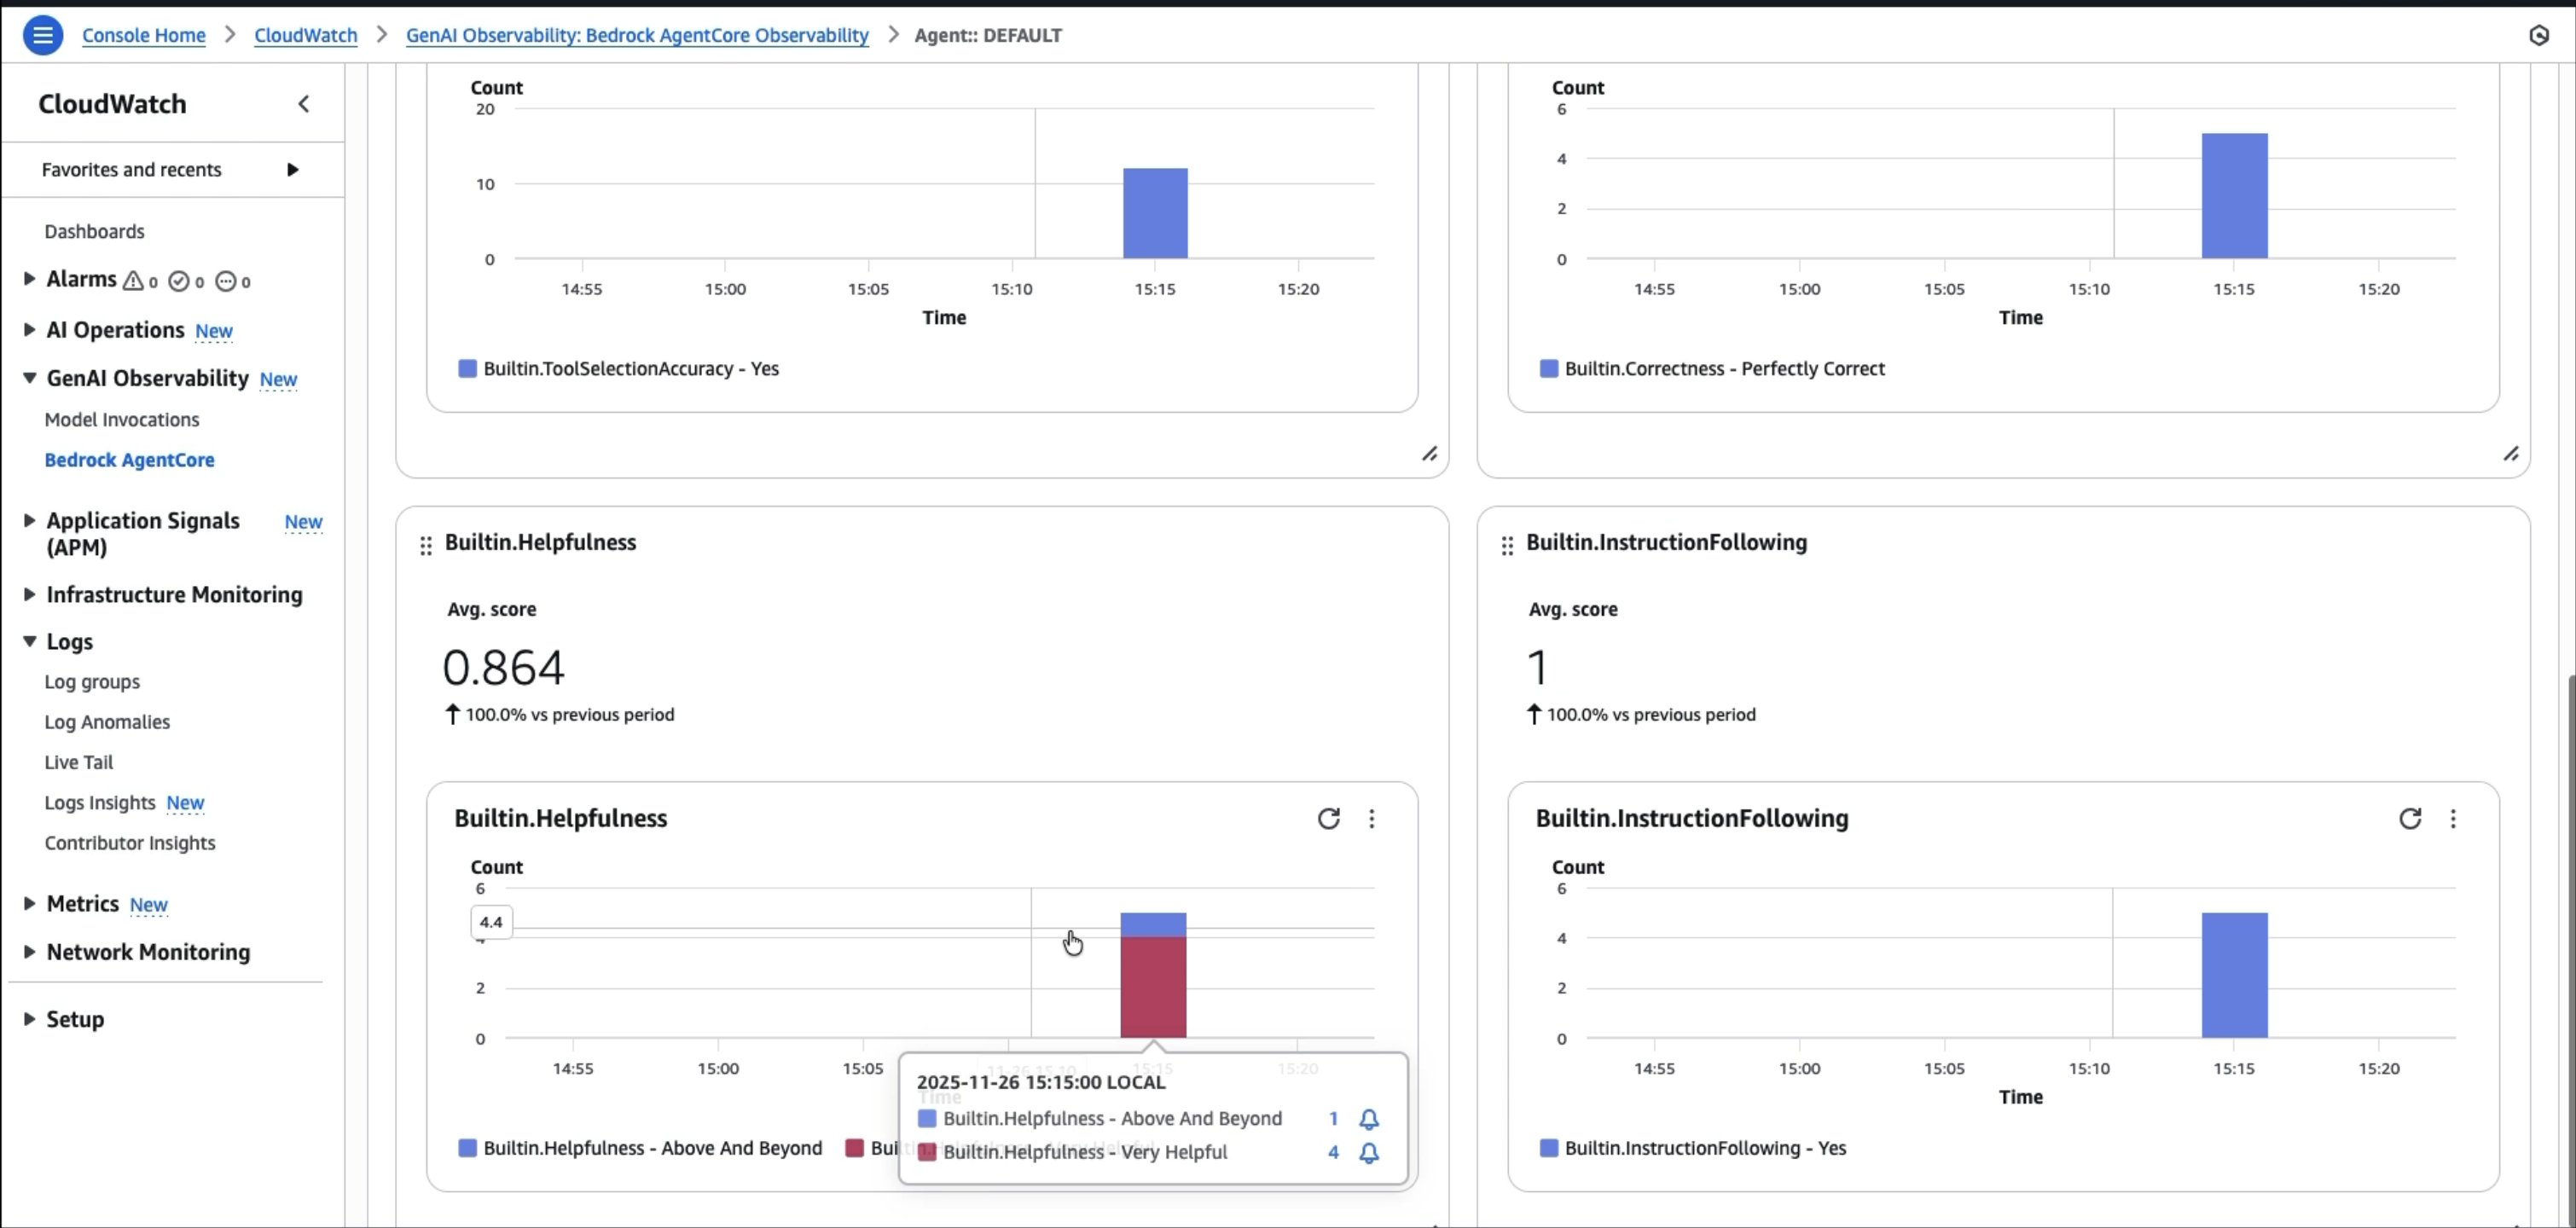Open Builtin.Helpfulness chart three-dot menu
2576x1228 pixels.
click(x=1371, y=819)
